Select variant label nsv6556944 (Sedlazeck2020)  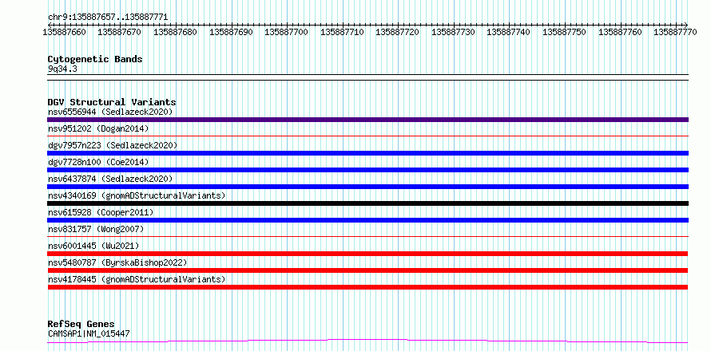(x=110, y=112)
